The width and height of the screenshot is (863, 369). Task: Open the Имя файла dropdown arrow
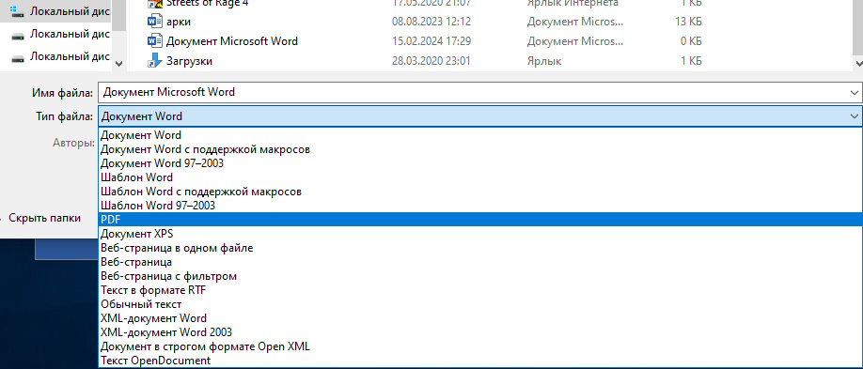pos(854,93)
